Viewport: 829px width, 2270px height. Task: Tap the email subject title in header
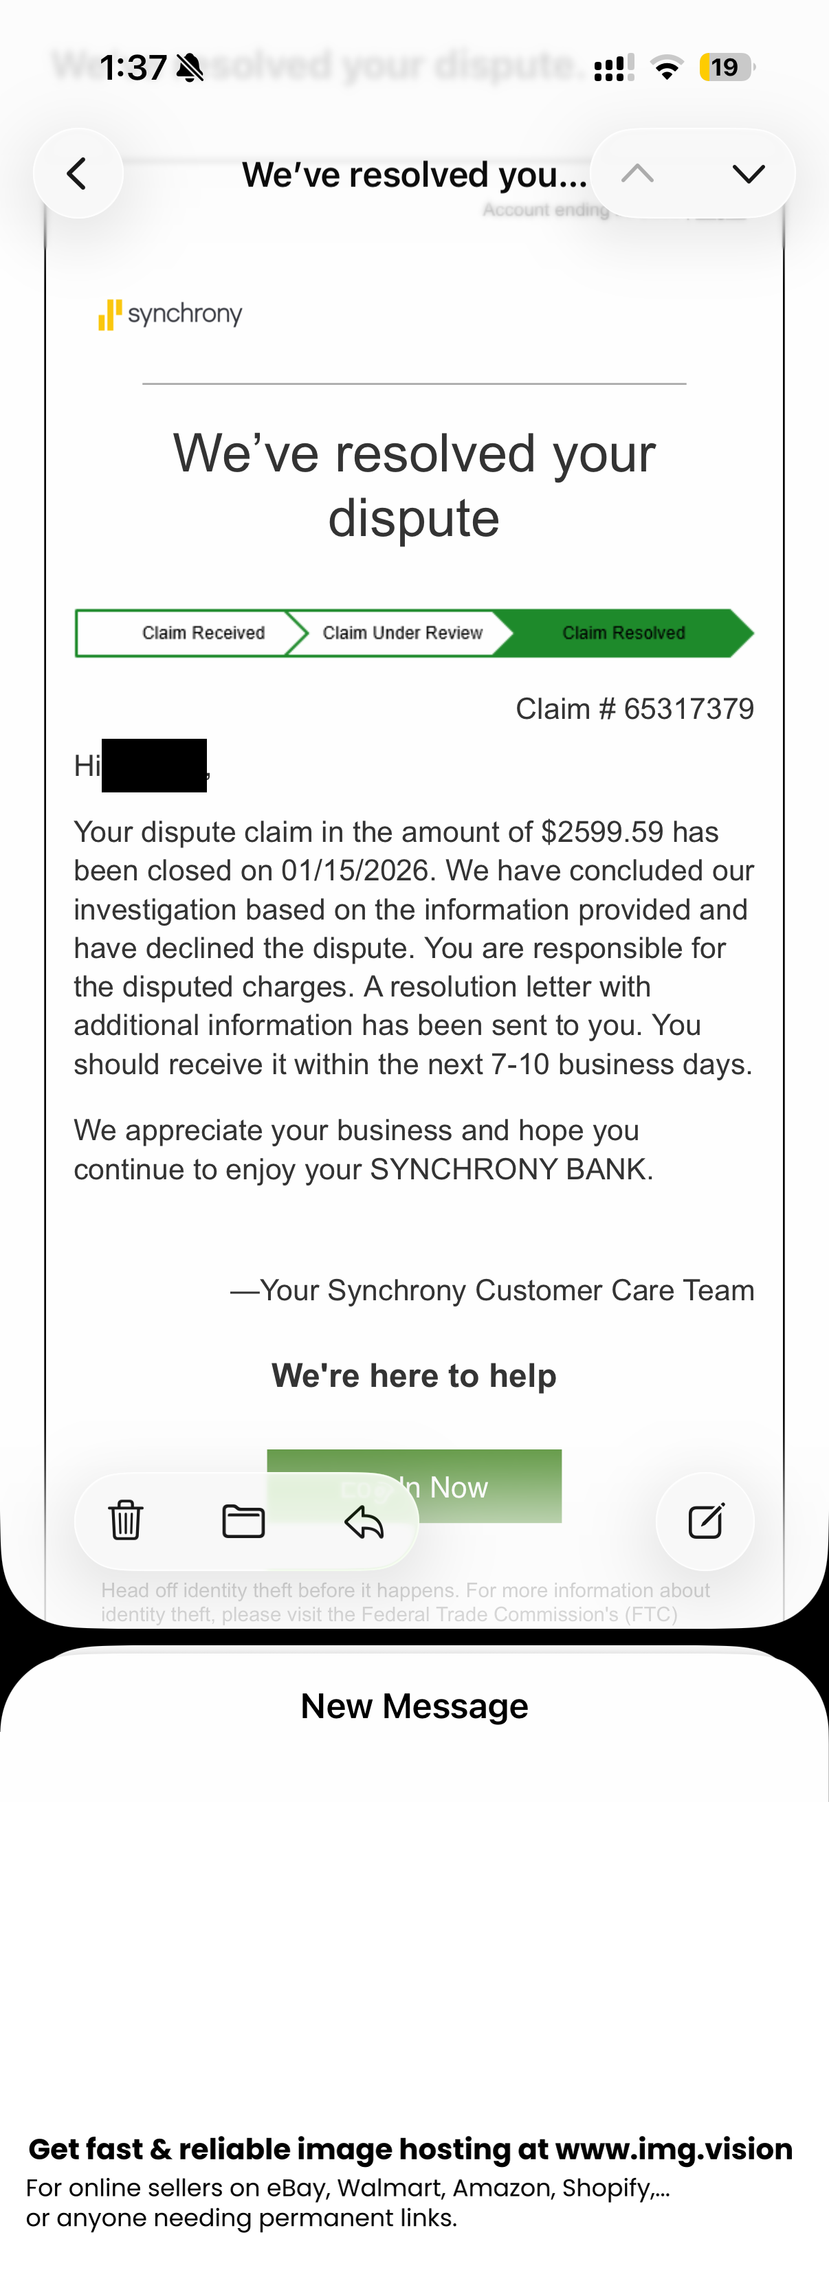(414, 175)
